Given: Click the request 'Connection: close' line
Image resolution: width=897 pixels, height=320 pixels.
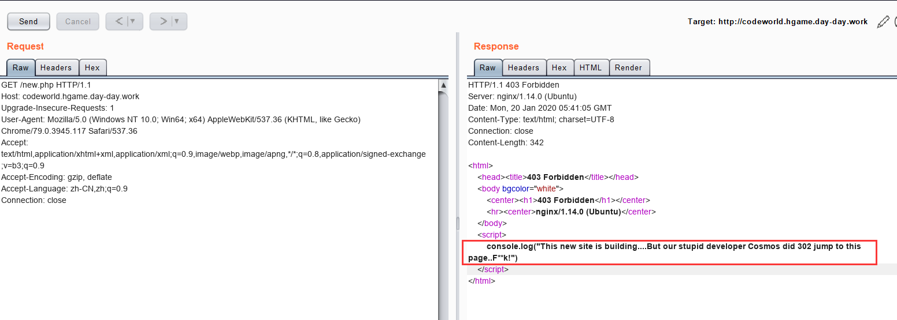Looking at the screenshot, I should coord(34,200).
